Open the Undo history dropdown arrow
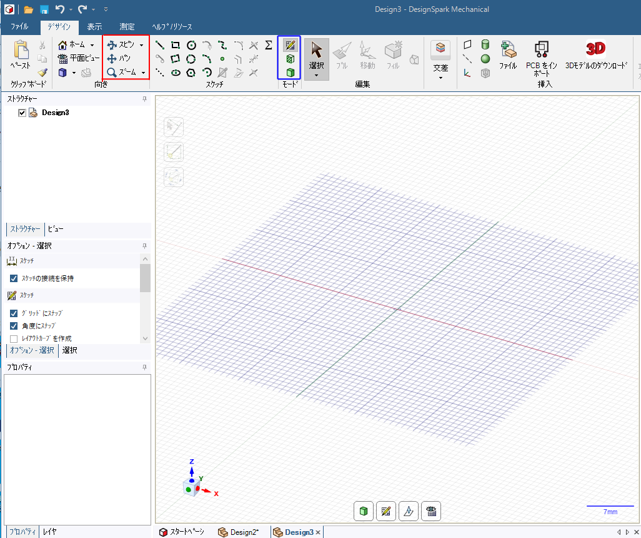 [71, 9]
